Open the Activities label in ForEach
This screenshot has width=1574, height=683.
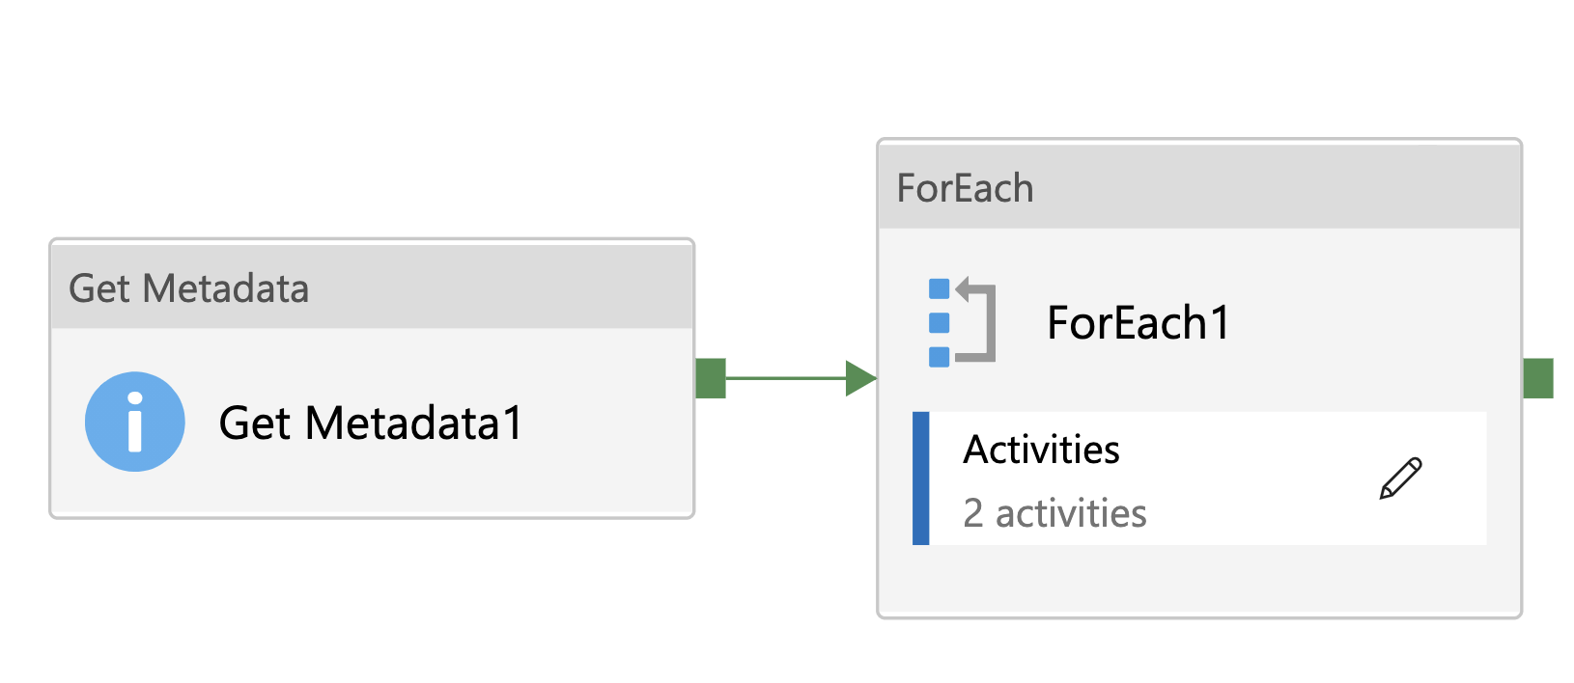[x=1042, y=450]
